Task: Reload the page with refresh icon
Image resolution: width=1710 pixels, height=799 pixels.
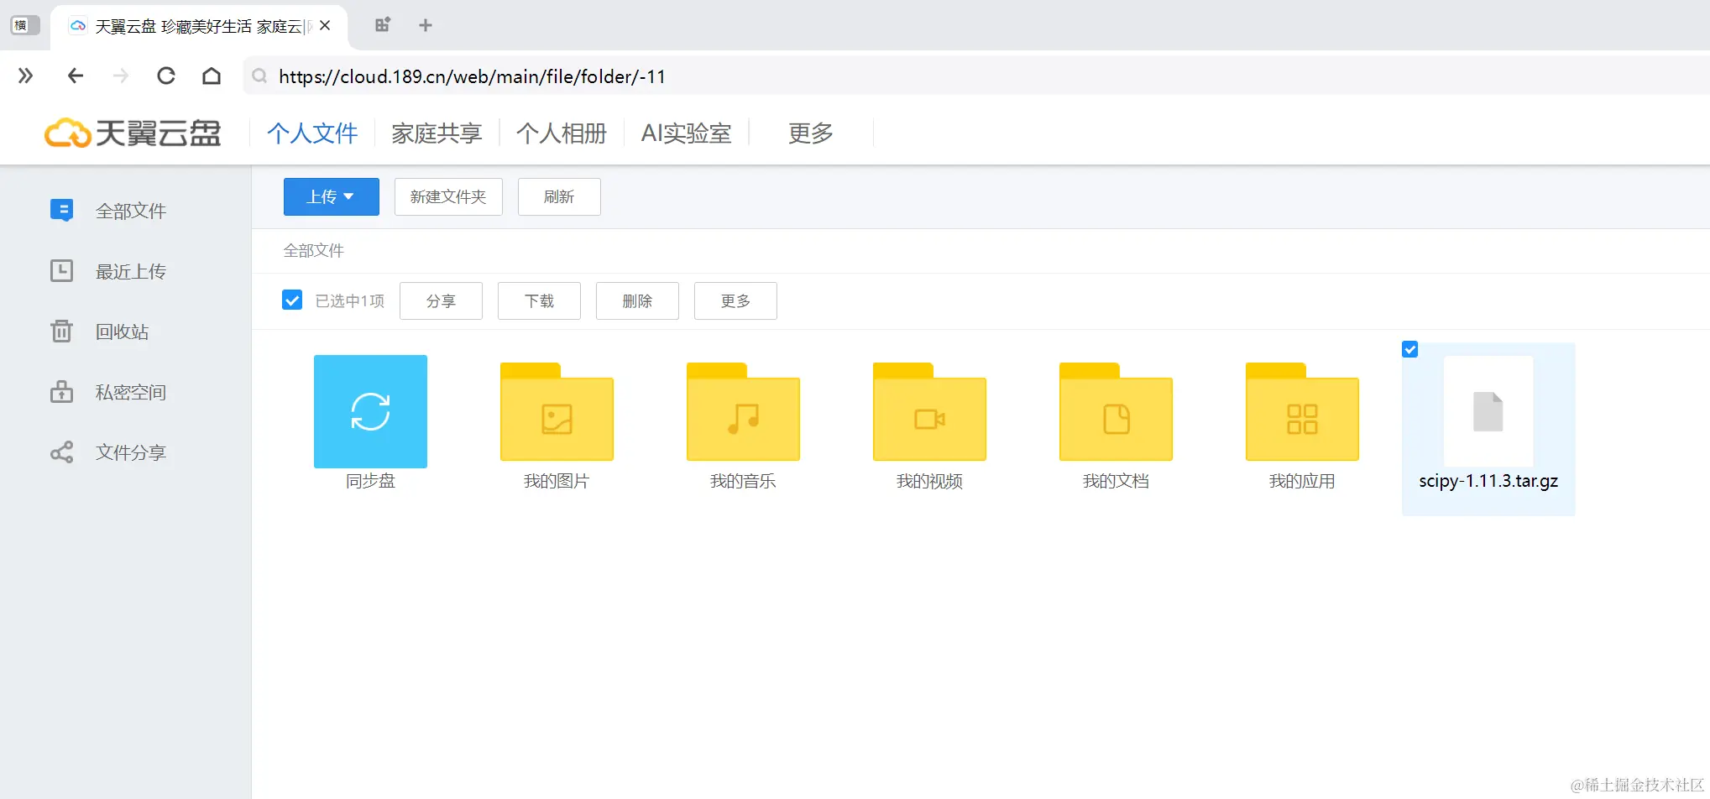Action: [166, 76]
